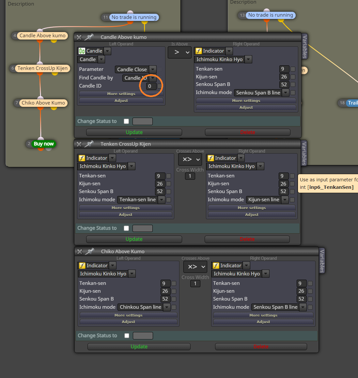The height and width of the screenshot is (378, 358).
Task: Open Ichimoku Kinko Hyo dropdown in Chiko left operand
Action: click(x=132, y=274)
